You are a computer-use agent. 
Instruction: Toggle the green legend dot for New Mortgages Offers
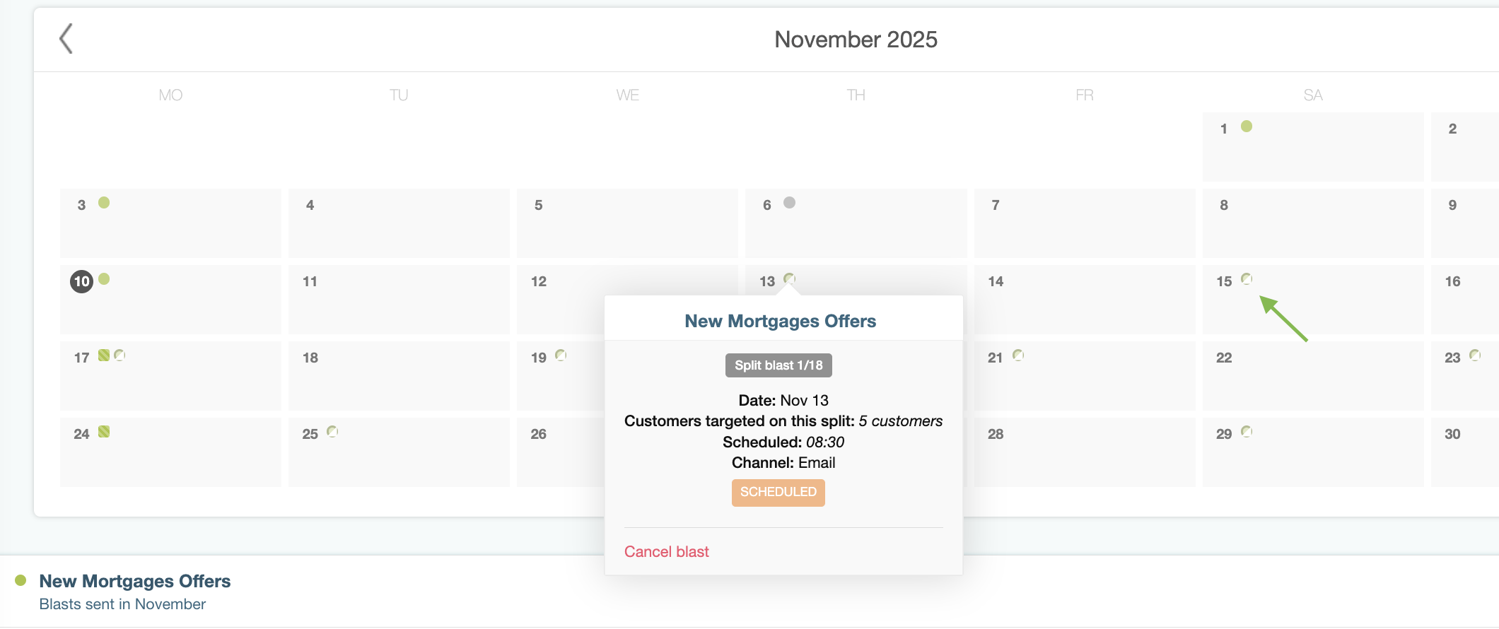coord(21,580)
